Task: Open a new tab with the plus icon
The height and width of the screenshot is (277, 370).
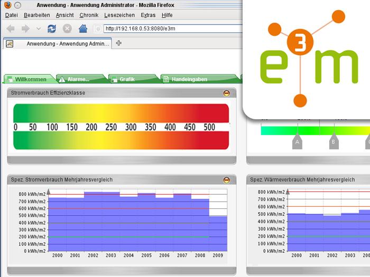Action: coord(119,43)
